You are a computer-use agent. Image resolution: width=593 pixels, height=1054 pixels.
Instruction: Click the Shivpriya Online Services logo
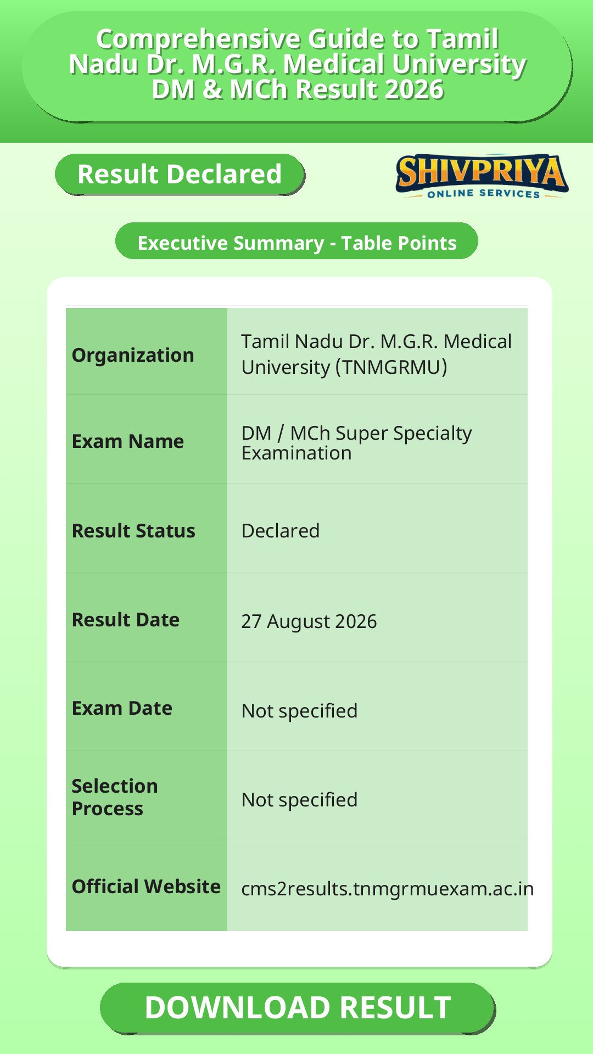[x=482, y=176]
